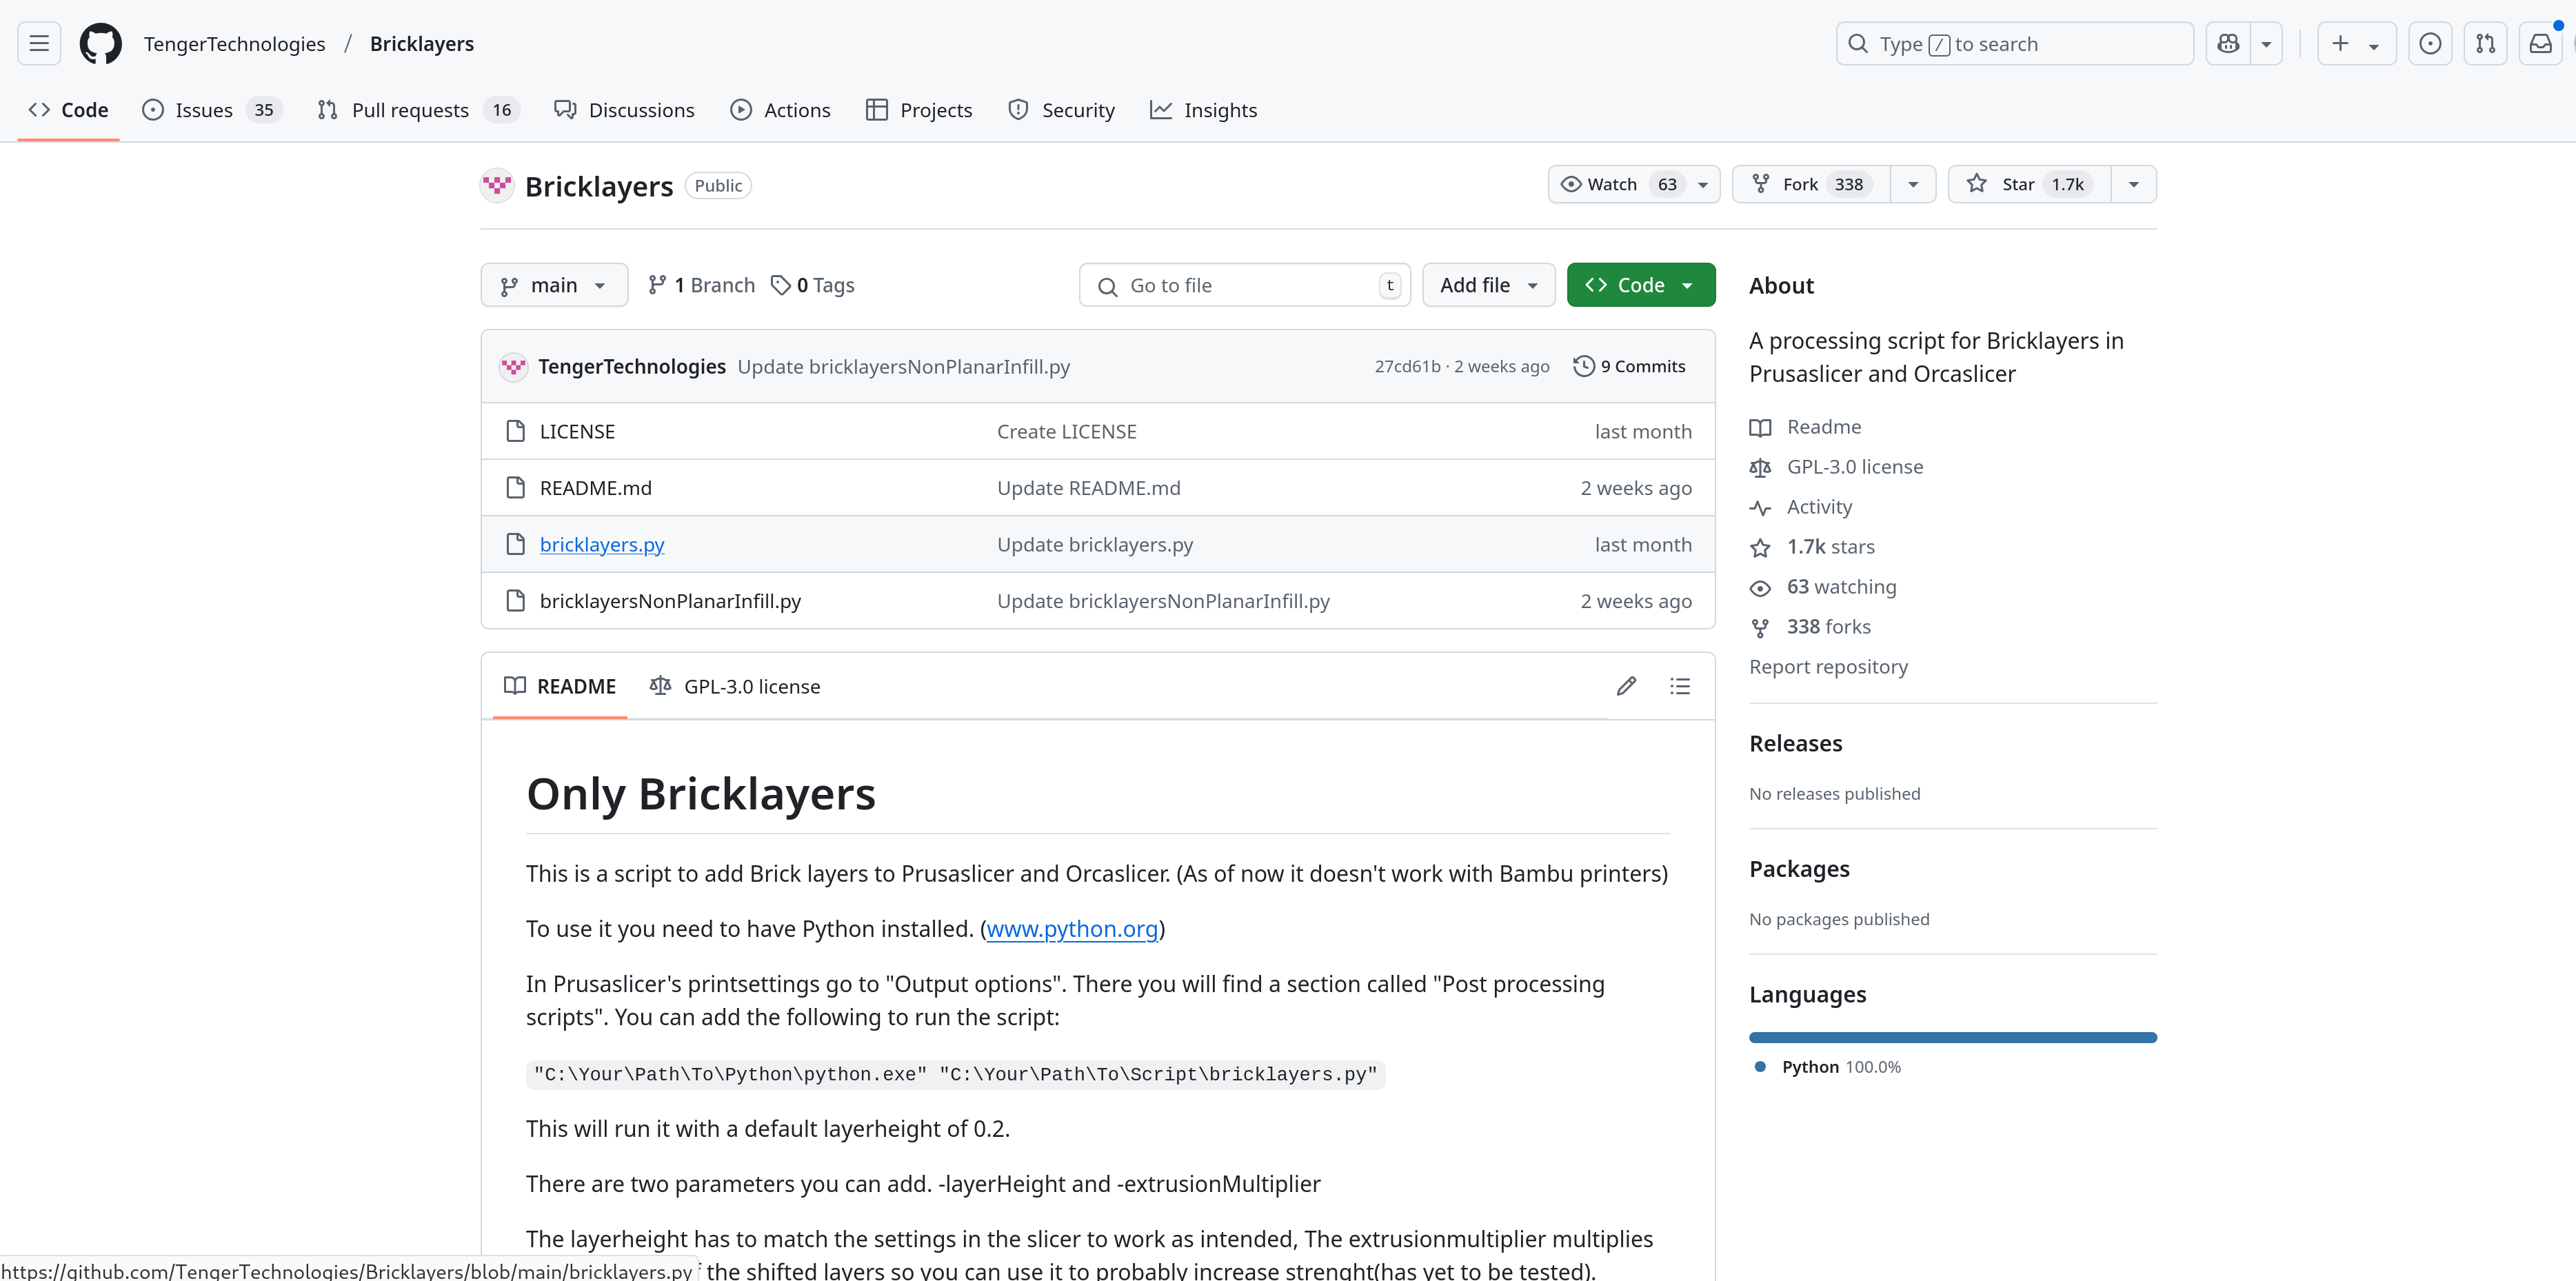
Task: Expand the Copilot dropdown arrow
Action: pos(2266,43)
